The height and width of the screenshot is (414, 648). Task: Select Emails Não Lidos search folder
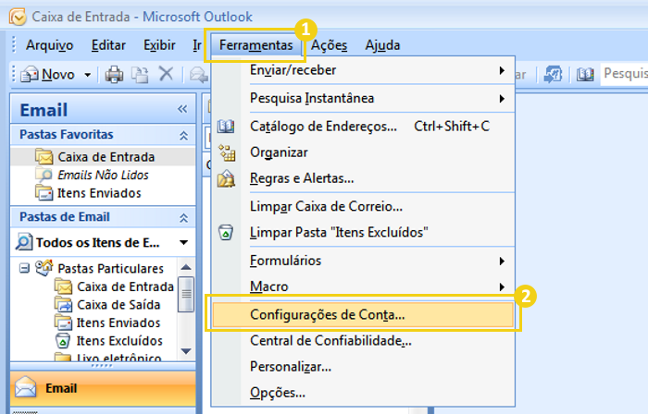tap(103, 175)
